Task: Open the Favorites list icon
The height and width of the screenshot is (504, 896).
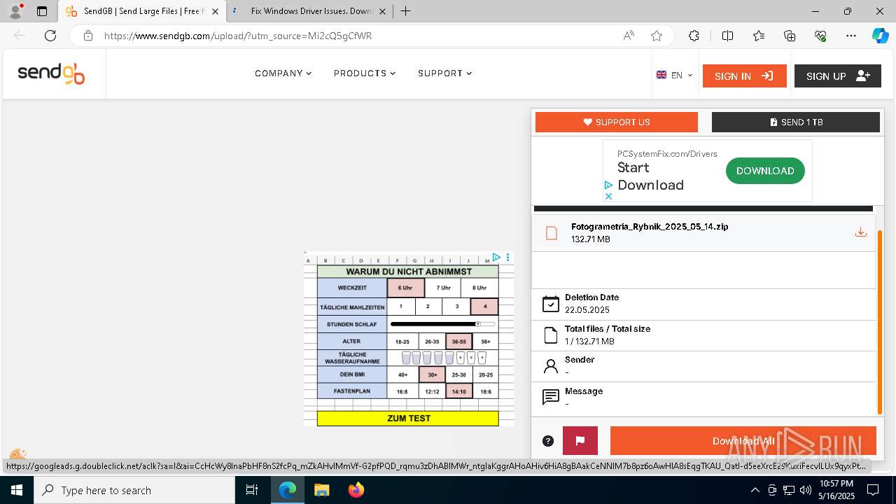Action: click(759, 36)
